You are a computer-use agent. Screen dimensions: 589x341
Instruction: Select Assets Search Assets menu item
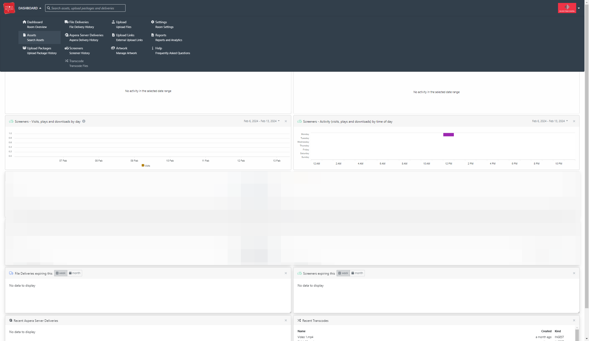(x=40, y=37)
